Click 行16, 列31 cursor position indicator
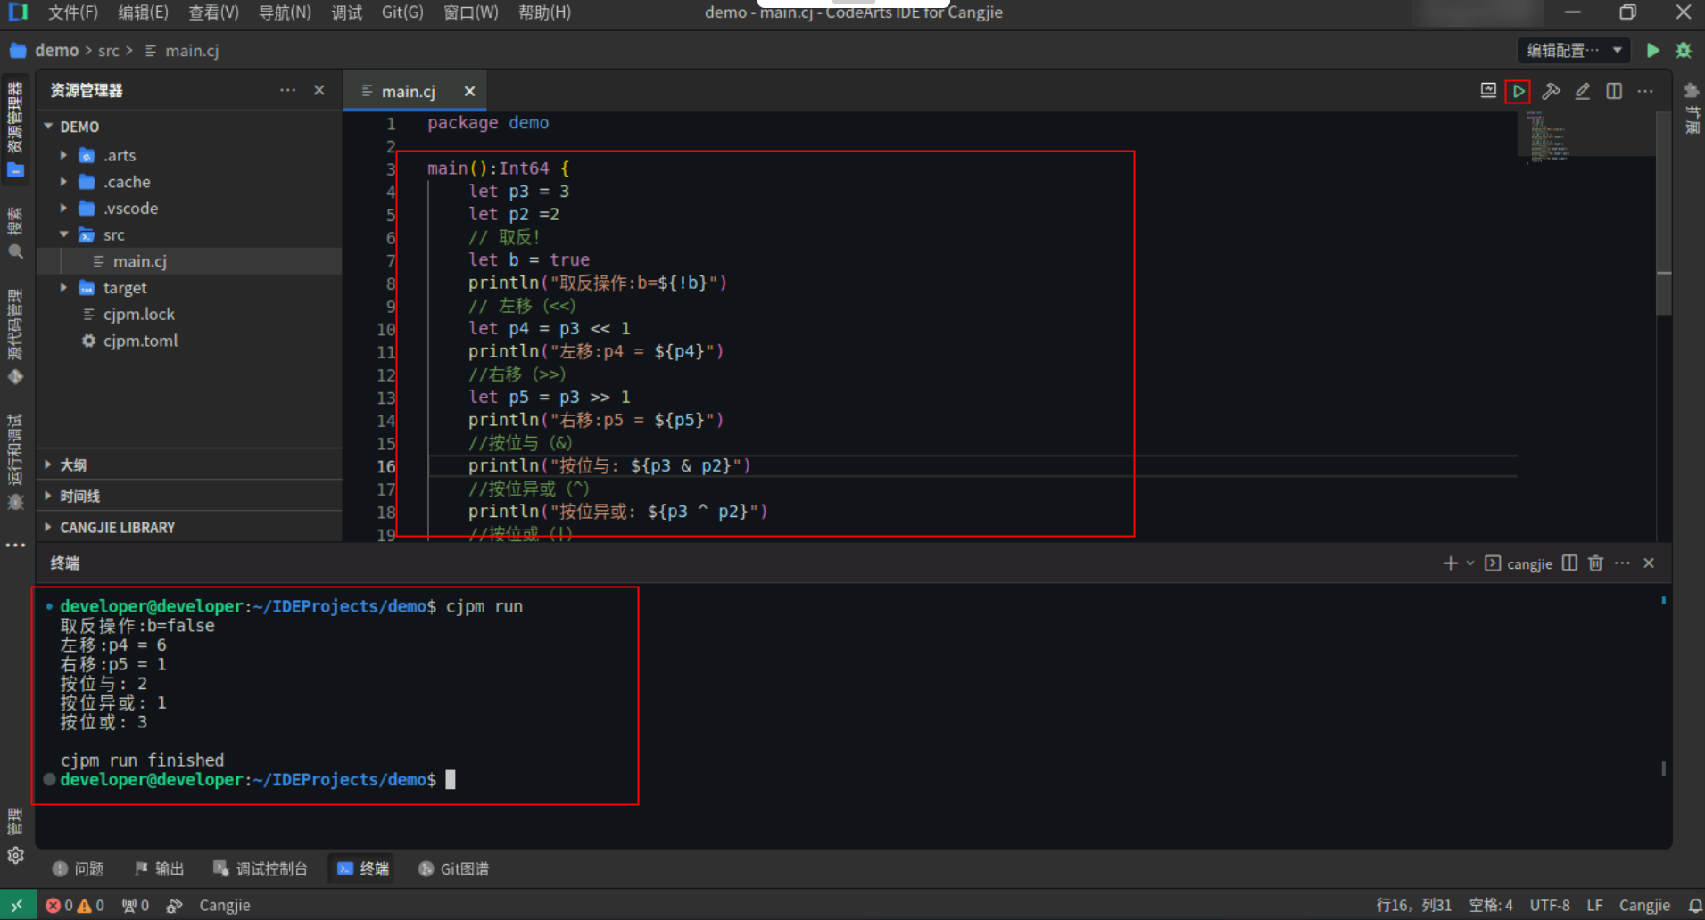 tap(1413, 905)
